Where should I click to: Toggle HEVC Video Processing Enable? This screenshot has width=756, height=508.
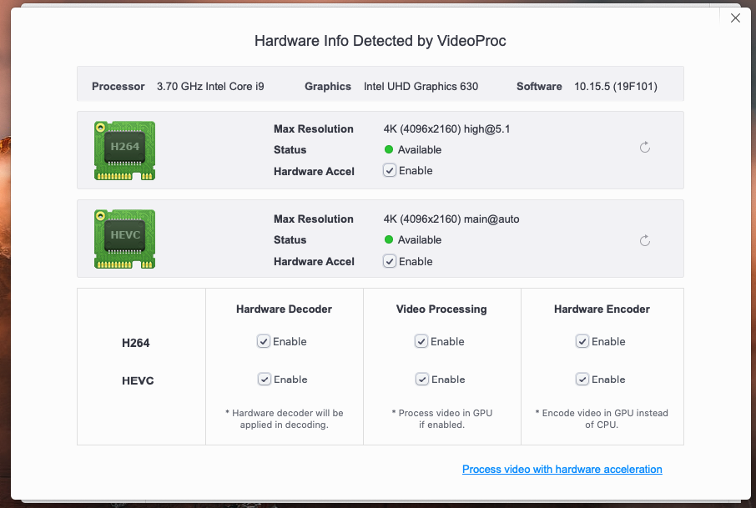pyautogui.click(x=422, y=380)
